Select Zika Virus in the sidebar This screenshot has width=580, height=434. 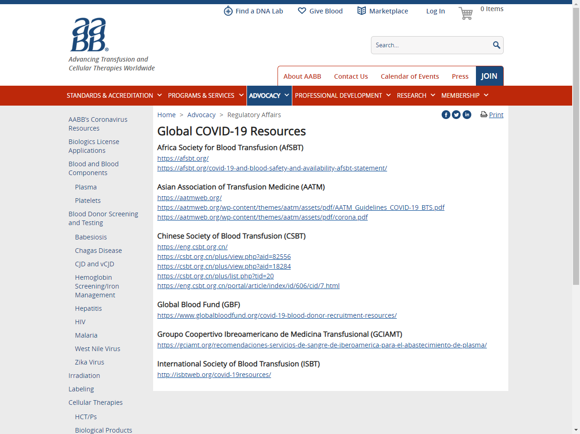[x=89, y=362]
